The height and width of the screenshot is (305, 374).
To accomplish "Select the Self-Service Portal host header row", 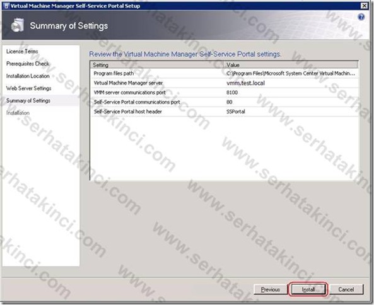I will click(x=224, y=112).
